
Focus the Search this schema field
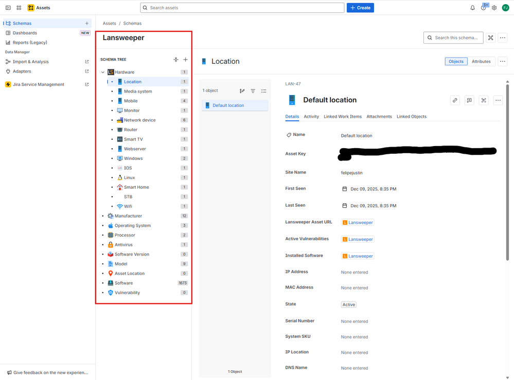tap(453, 38)
